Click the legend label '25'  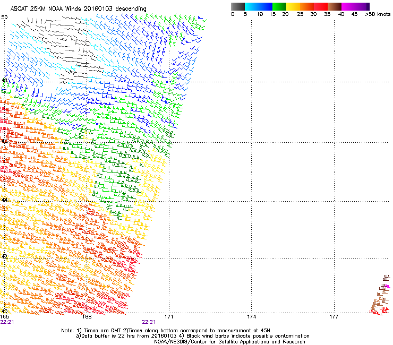coord(300,14)
